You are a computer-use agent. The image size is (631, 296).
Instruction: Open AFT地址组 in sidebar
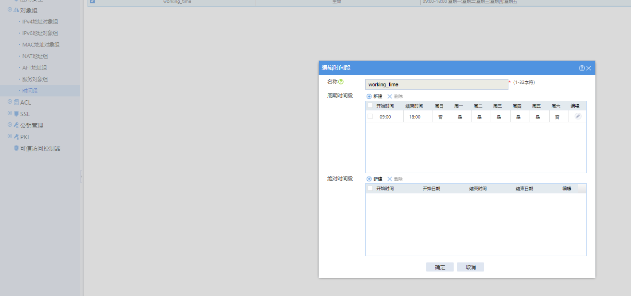(x=35, y=68)
